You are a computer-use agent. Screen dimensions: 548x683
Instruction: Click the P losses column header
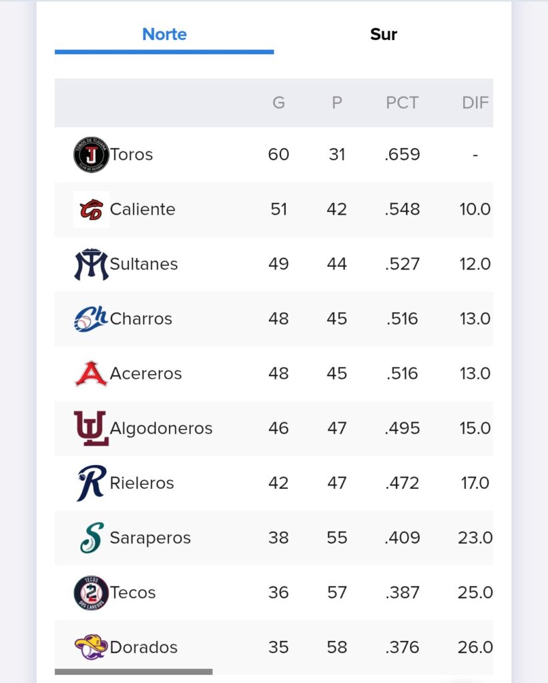point(336,103)
